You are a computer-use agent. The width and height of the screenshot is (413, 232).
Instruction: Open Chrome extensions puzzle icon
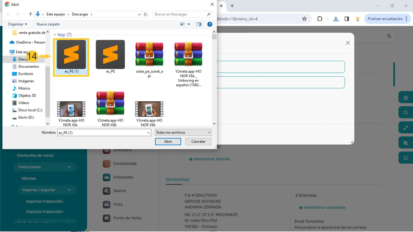(x=320, y=19)
